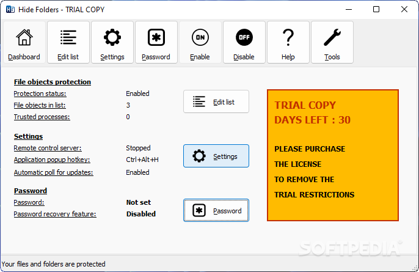Click the 'Disabled' recovery feature value
This screenshot has width=419, height=272.
pos(141,214)
